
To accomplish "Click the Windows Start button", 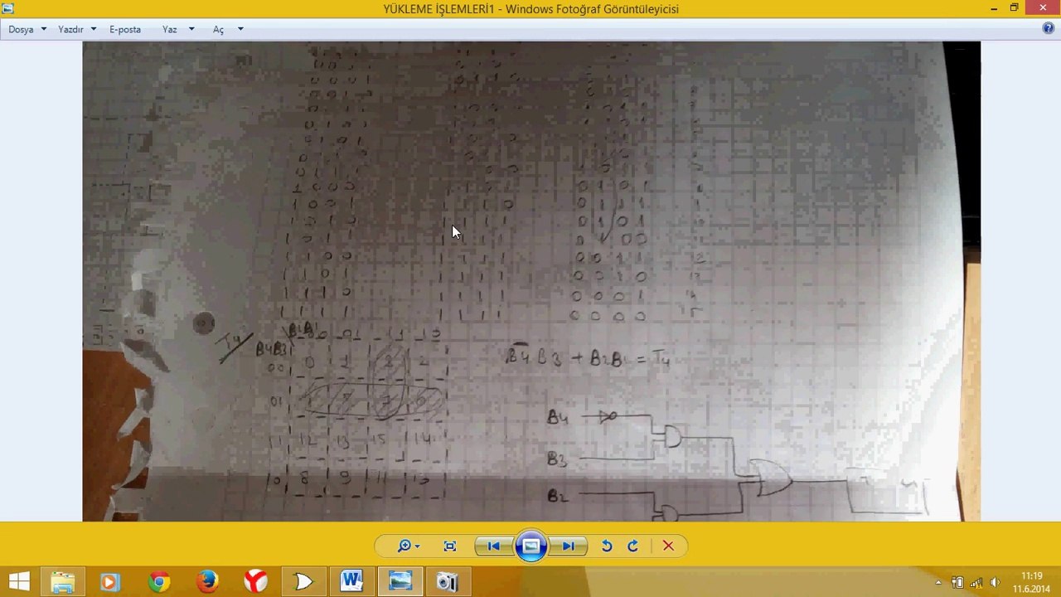I will coord(20,582).
